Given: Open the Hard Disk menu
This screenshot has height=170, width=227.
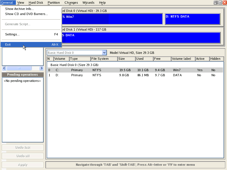Looking at the screenshot, I should click(36, 3).
